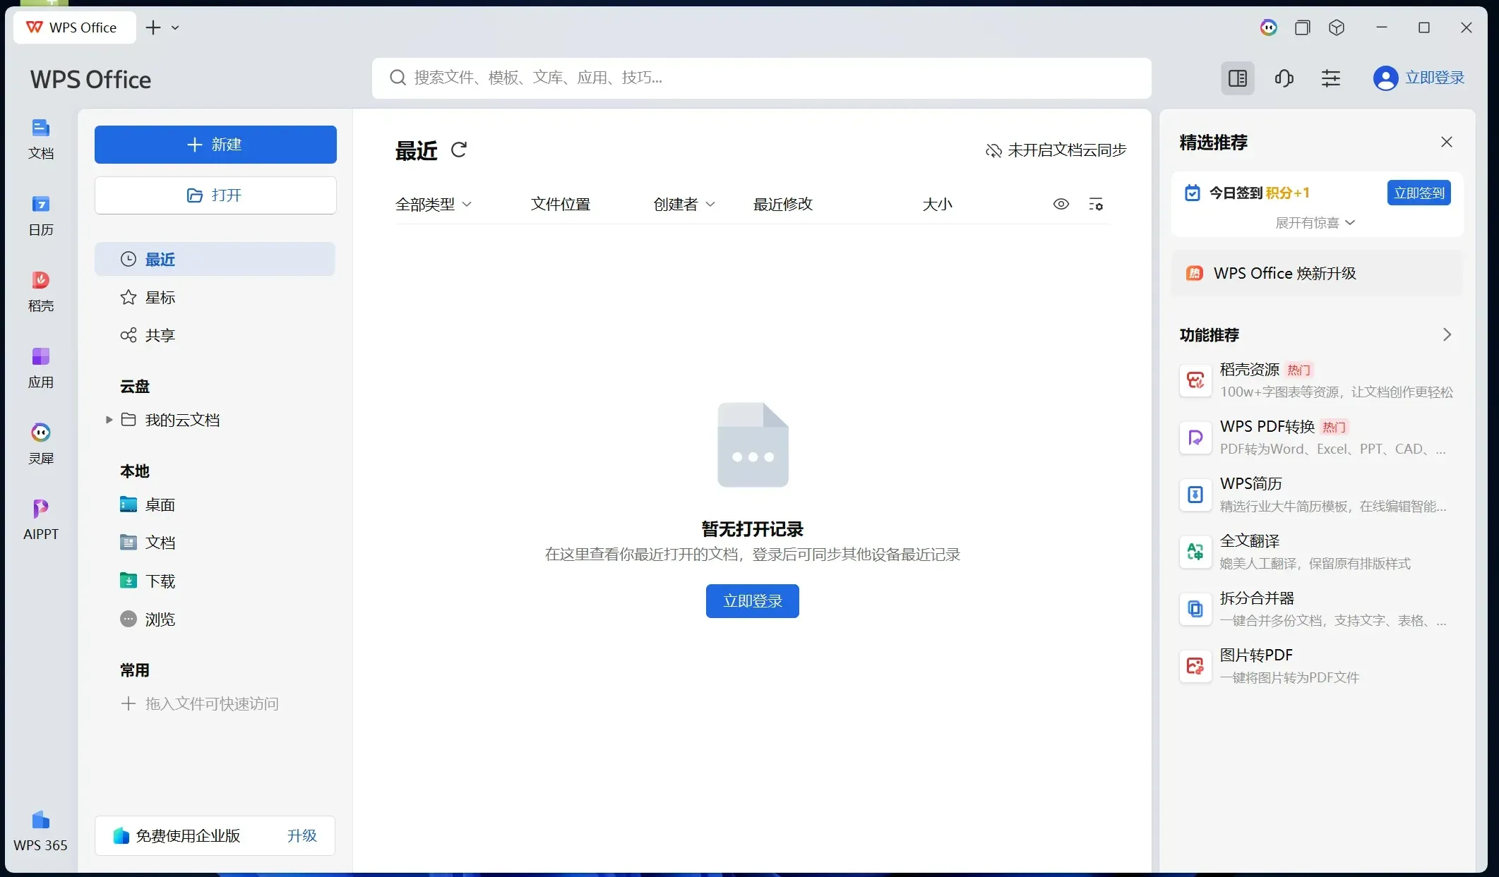
Task: Click center 立即登录 button
Action: (x=752, y=601)
